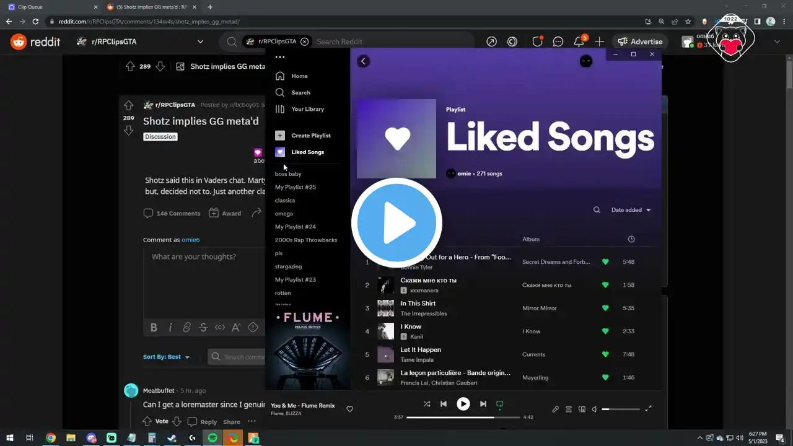Click Create Playlist in Spotify

click(x=303, y=136)
